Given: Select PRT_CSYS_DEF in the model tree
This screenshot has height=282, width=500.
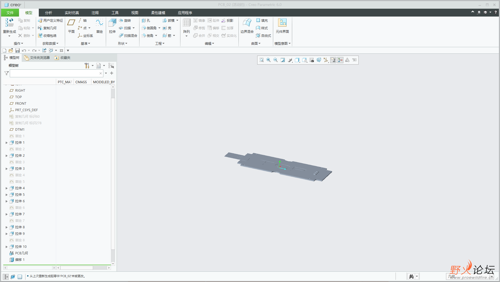Looking at the screenshot, I should point(24,110).
